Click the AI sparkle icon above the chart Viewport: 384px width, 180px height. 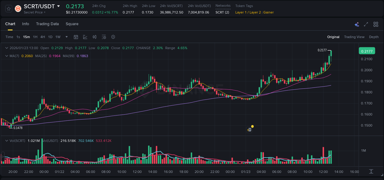click(x=356, y=24)
